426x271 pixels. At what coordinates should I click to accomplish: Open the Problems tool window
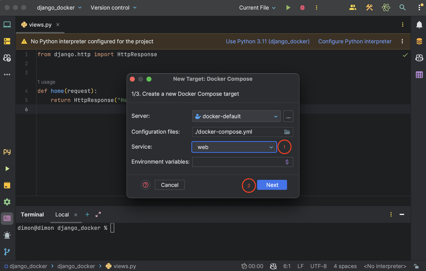7,235
